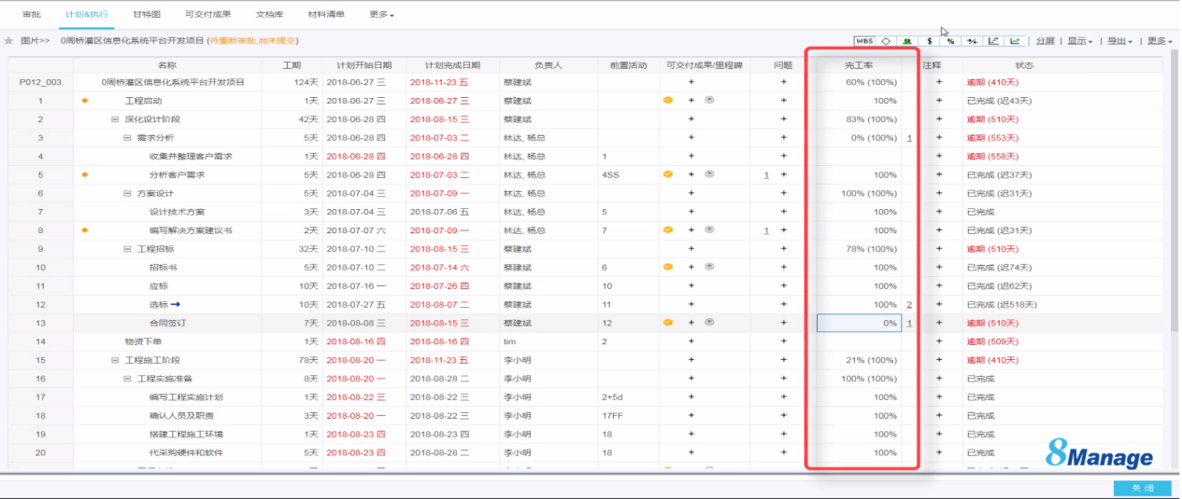The width and height of the screenshot is (1182, 499).
Task: Add a note plus in 物资下单 row
Action: click(x=939, y=341)
